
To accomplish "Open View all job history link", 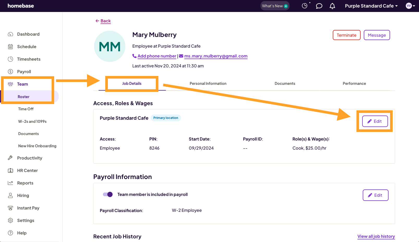I will [376, 236].
